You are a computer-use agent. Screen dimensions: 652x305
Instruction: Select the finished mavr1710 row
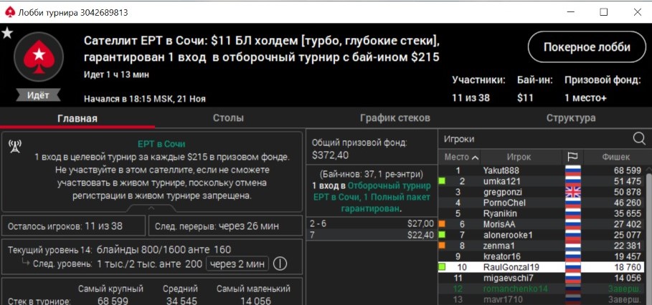coord(542,299)
